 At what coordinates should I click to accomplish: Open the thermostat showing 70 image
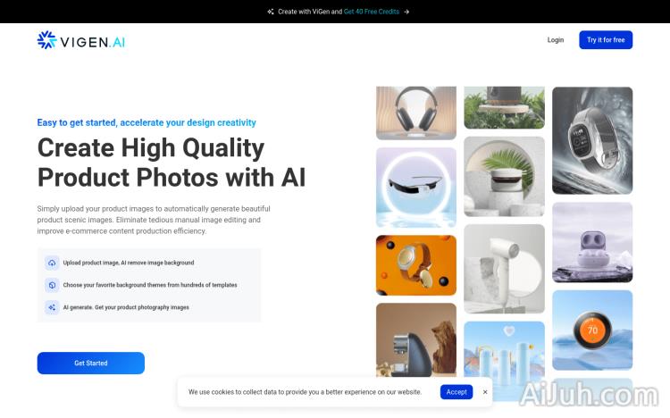point(592,330)
